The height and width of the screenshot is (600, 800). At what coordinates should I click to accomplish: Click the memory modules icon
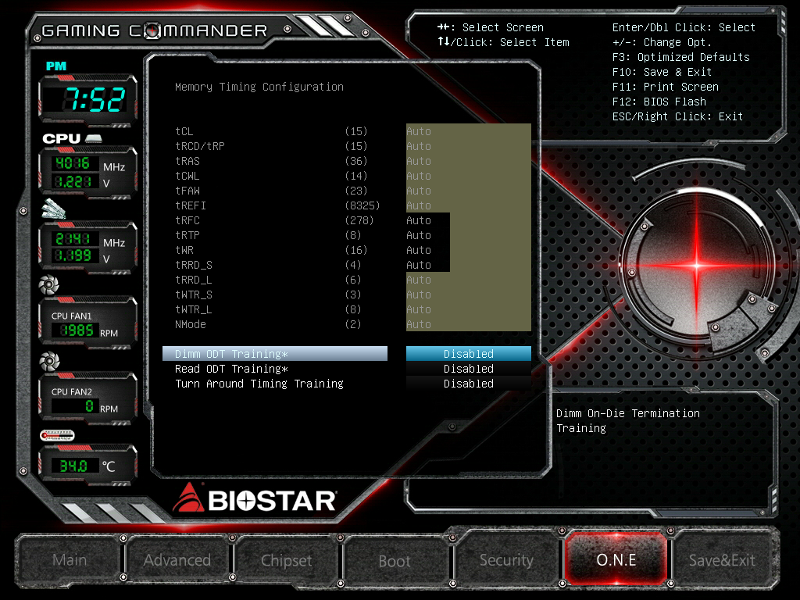coord(54,209)
